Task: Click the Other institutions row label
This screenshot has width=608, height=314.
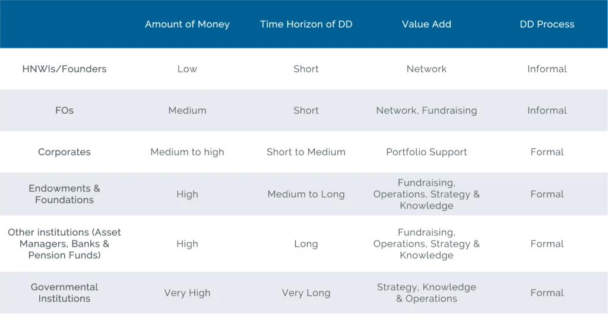Action: tap(64, 243)
